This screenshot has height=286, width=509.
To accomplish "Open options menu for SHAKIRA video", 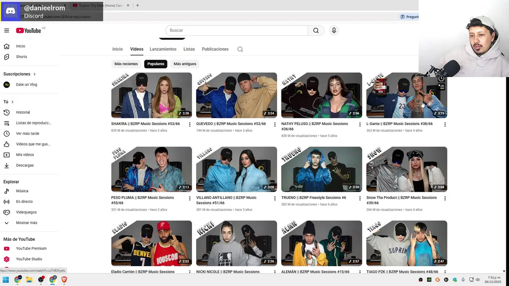I will (x=190, y=124).
